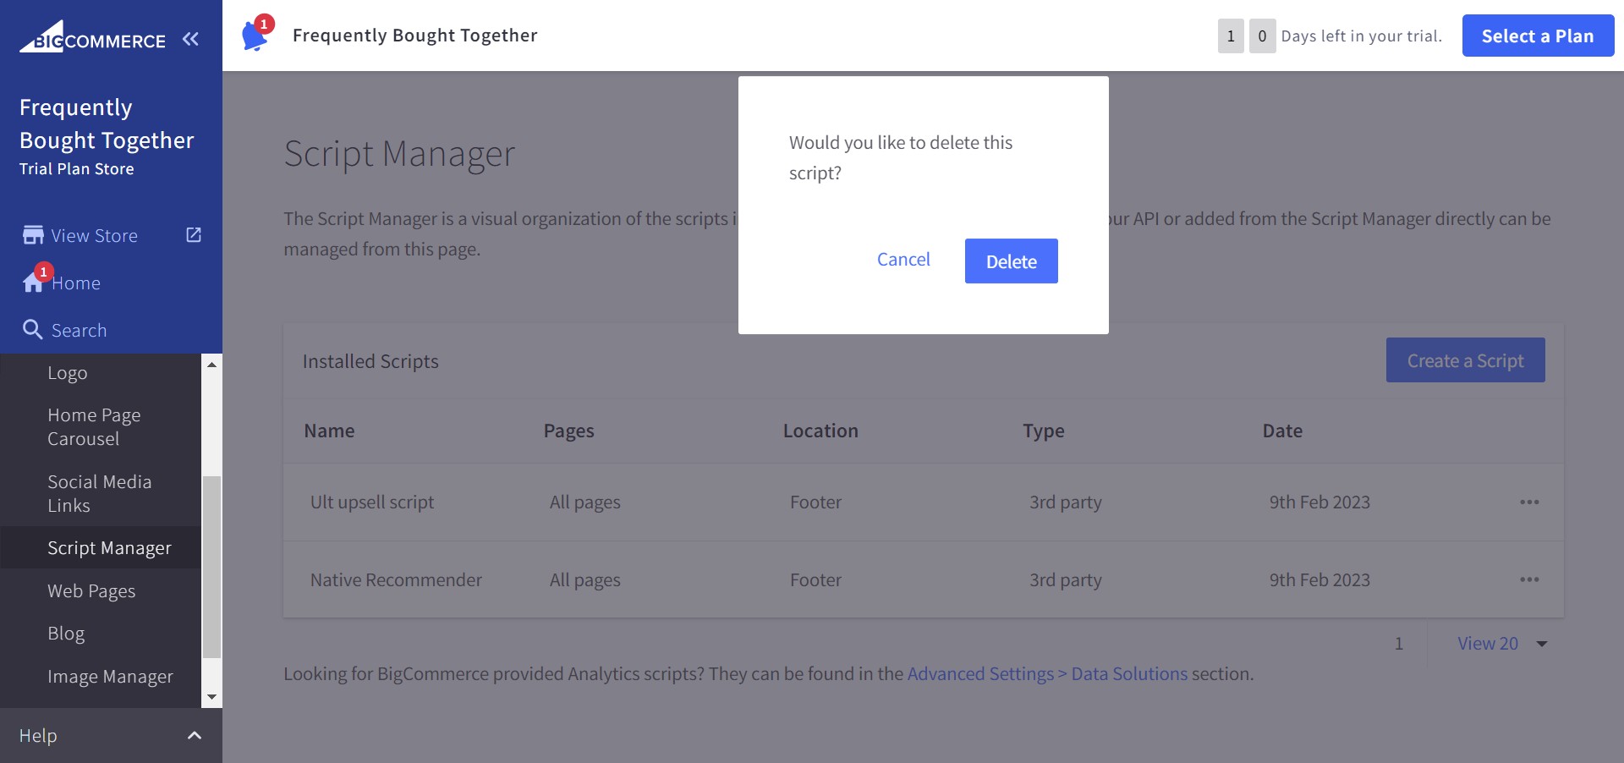Click Ult upsell script name
The image size is (1624, 763).
pyautogui.click(x=372, y=502)
